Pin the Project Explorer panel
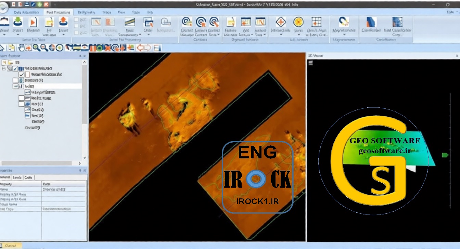460x249 pixels. (x=80, y=56)
